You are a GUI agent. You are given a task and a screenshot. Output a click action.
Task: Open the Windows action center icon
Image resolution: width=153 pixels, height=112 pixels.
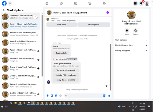pos(149,106)
